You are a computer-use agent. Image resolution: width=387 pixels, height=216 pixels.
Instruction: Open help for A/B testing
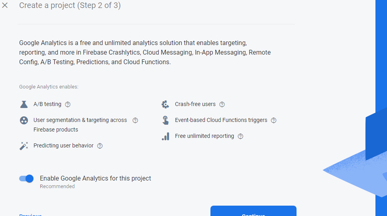click(x=68, y=104)
